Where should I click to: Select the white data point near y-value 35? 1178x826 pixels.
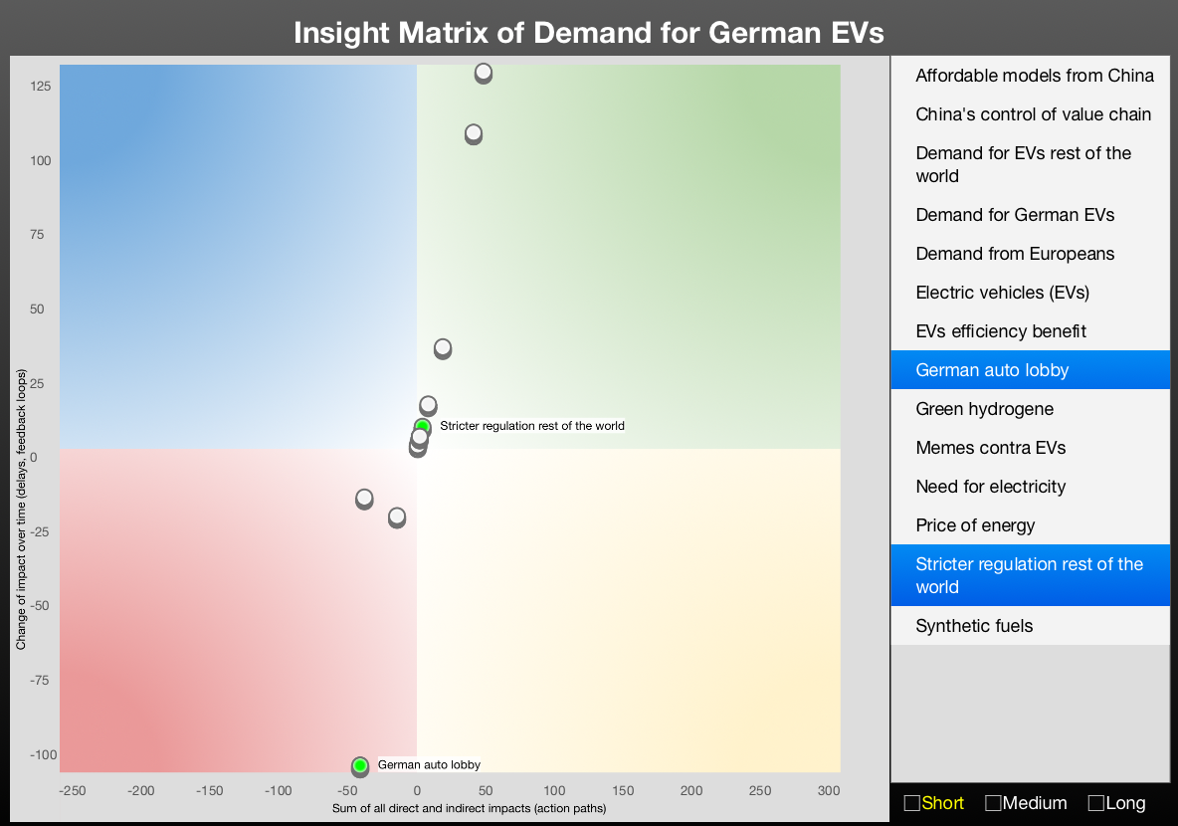pos(443,347)
